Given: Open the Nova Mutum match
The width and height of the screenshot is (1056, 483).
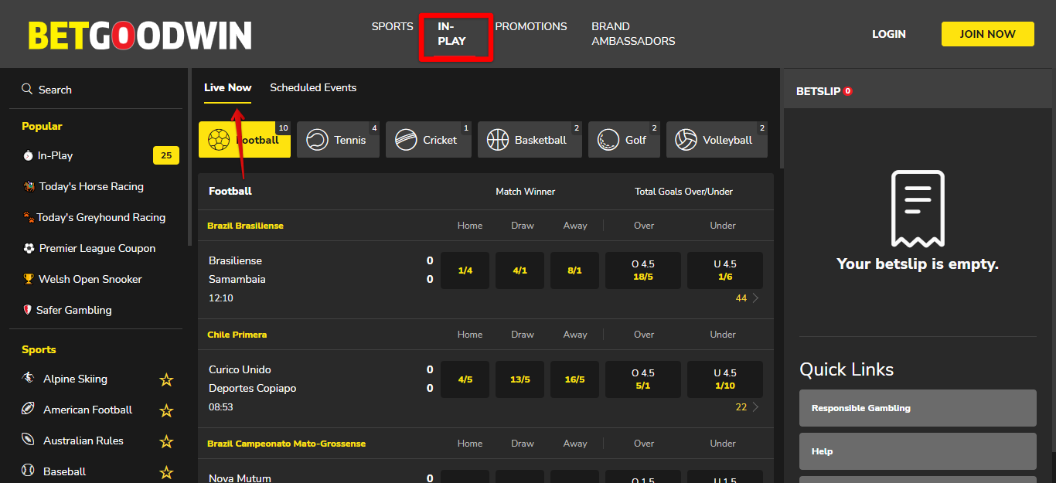Looking at the screenshot, I should 240,478.
